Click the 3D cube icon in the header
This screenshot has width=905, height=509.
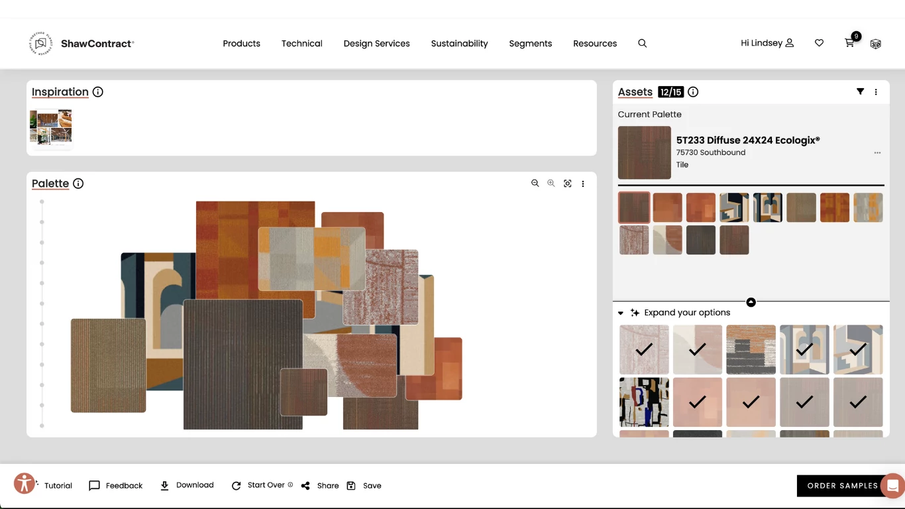(x=875, y=43)
